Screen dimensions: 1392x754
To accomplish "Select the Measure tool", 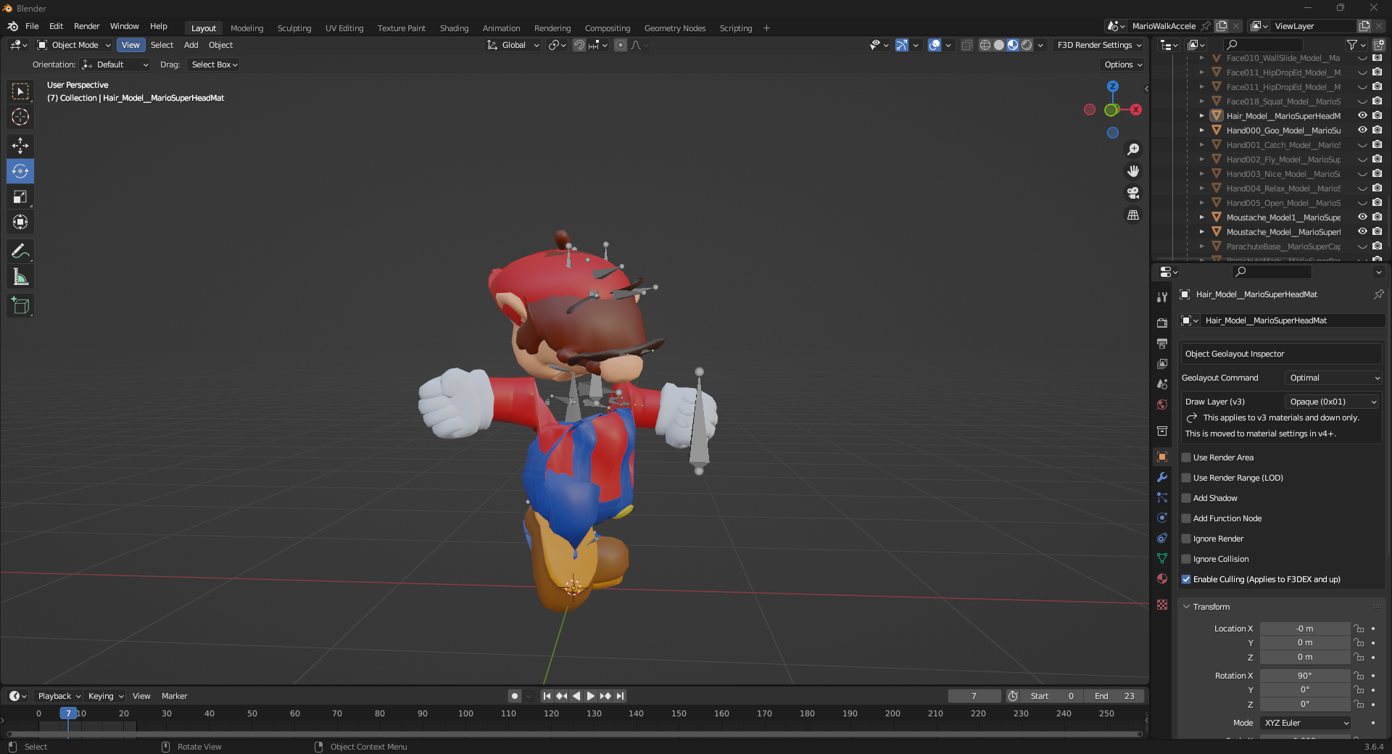I will (x=20, y=275).
